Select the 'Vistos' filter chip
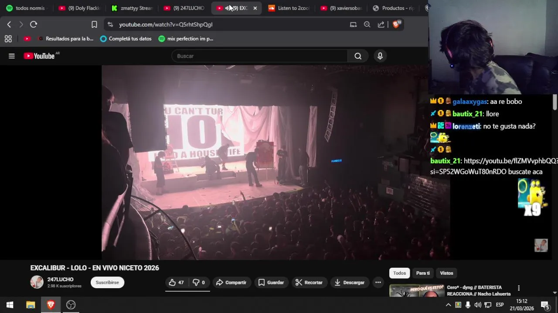This screenshot has height=313, width=558. [446, 273]
